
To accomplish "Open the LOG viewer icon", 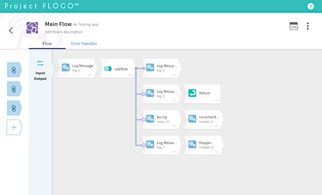I will (x=294, y=26).
